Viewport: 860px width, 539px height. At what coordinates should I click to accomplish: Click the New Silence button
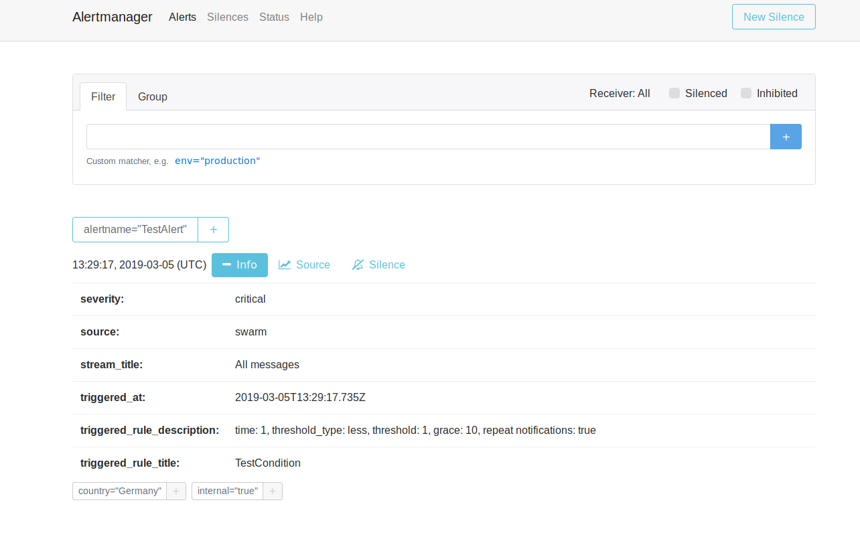(774, 17)
